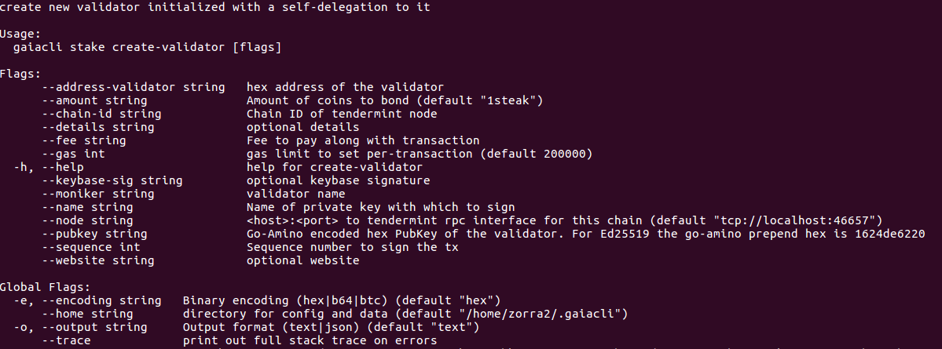Click the --node string flag
Screen dimensions: 942x349
(x=88, y=220)
